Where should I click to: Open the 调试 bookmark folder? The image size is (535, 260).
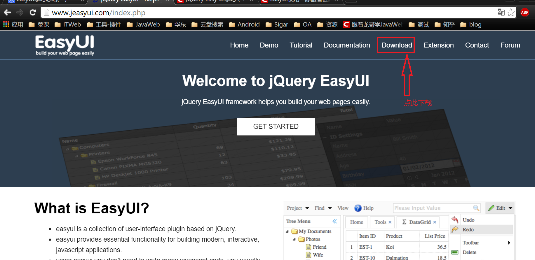tap(419, 24)
